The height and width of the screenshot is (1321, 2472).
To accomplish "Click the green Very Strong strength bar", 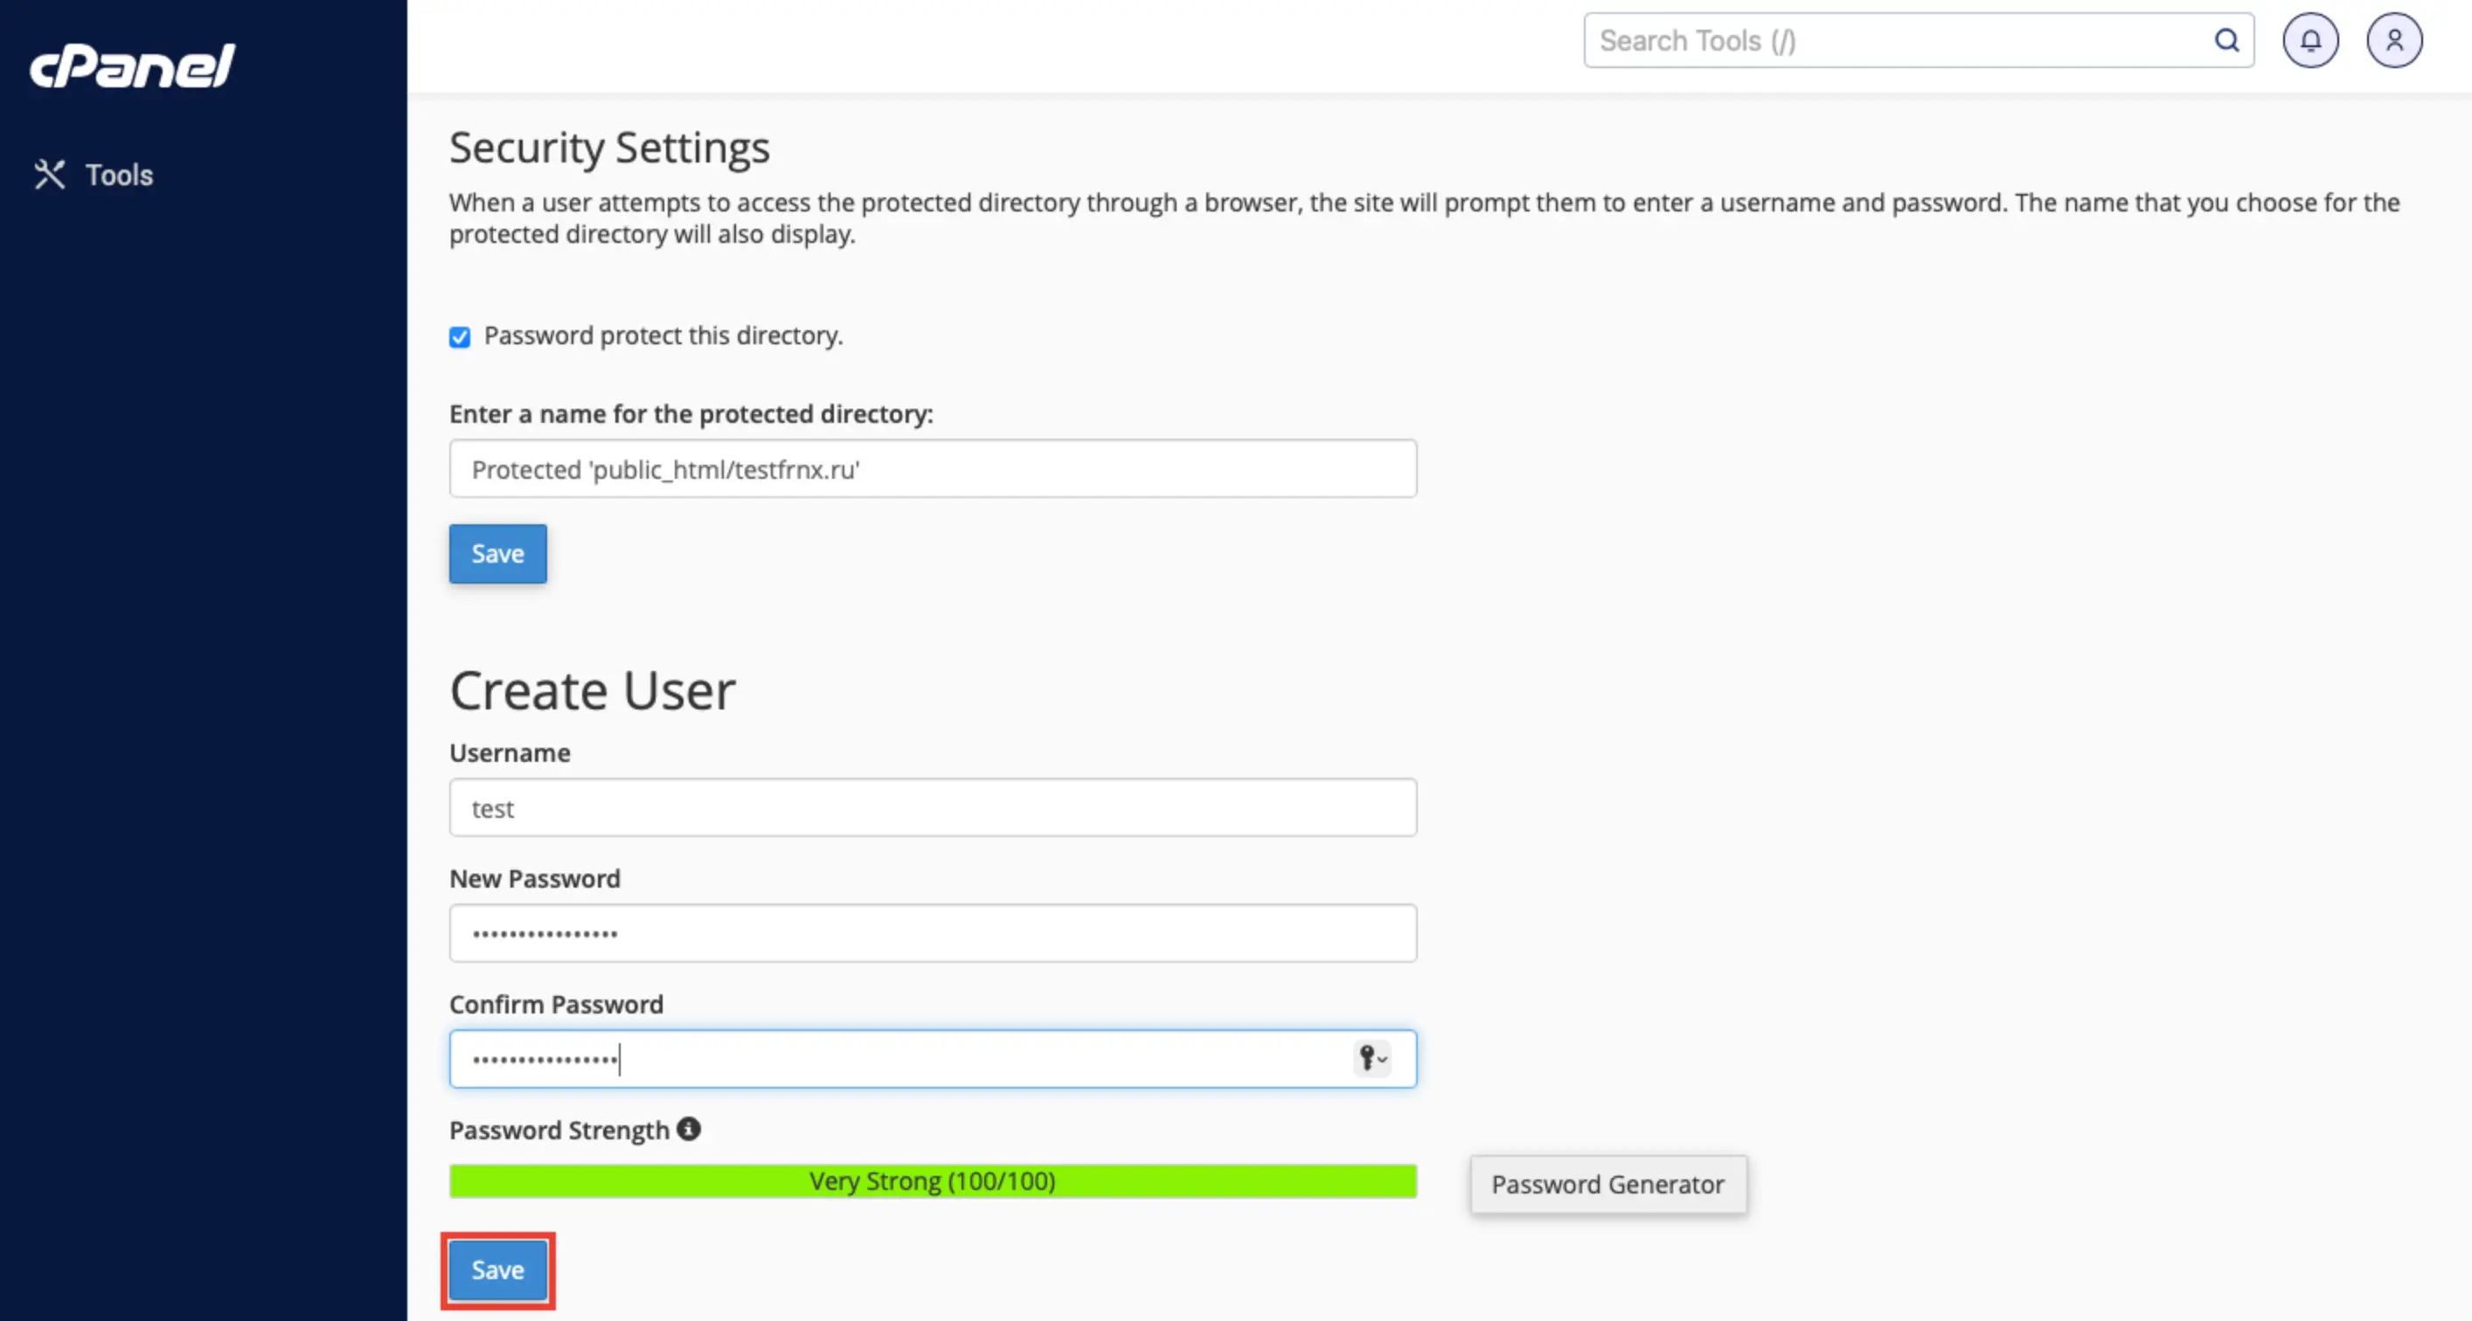I will pyautogui.click(x=932, y=1181).
